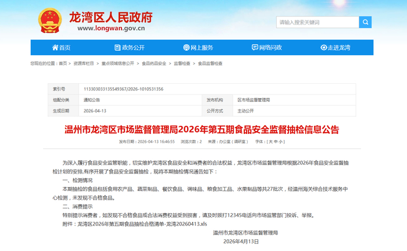Open the 政务公开 menu item

click(x=130, y=47)
